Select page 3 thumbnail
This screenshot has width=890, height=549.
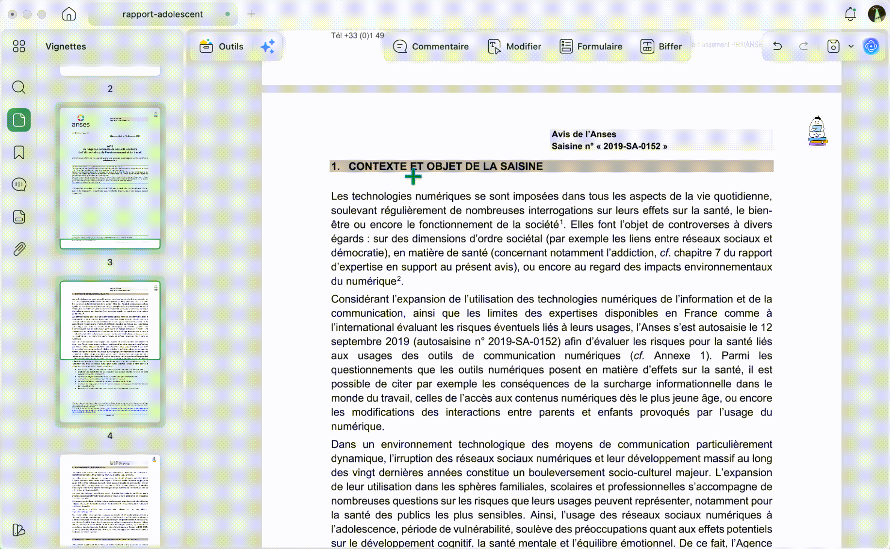pyautogui.click(x=110, y=178)
